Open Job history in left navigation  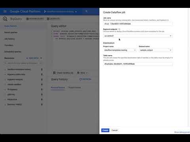tap(9, 39)
